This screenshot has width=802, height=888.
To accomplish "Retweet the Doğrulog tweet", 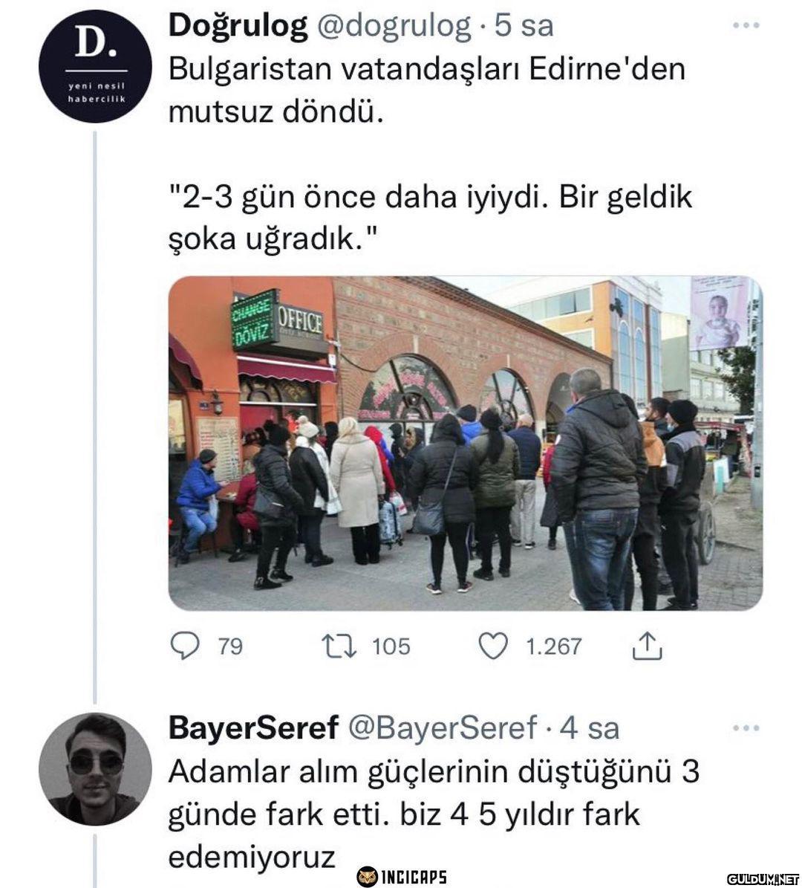I will [x=339, y=646].
